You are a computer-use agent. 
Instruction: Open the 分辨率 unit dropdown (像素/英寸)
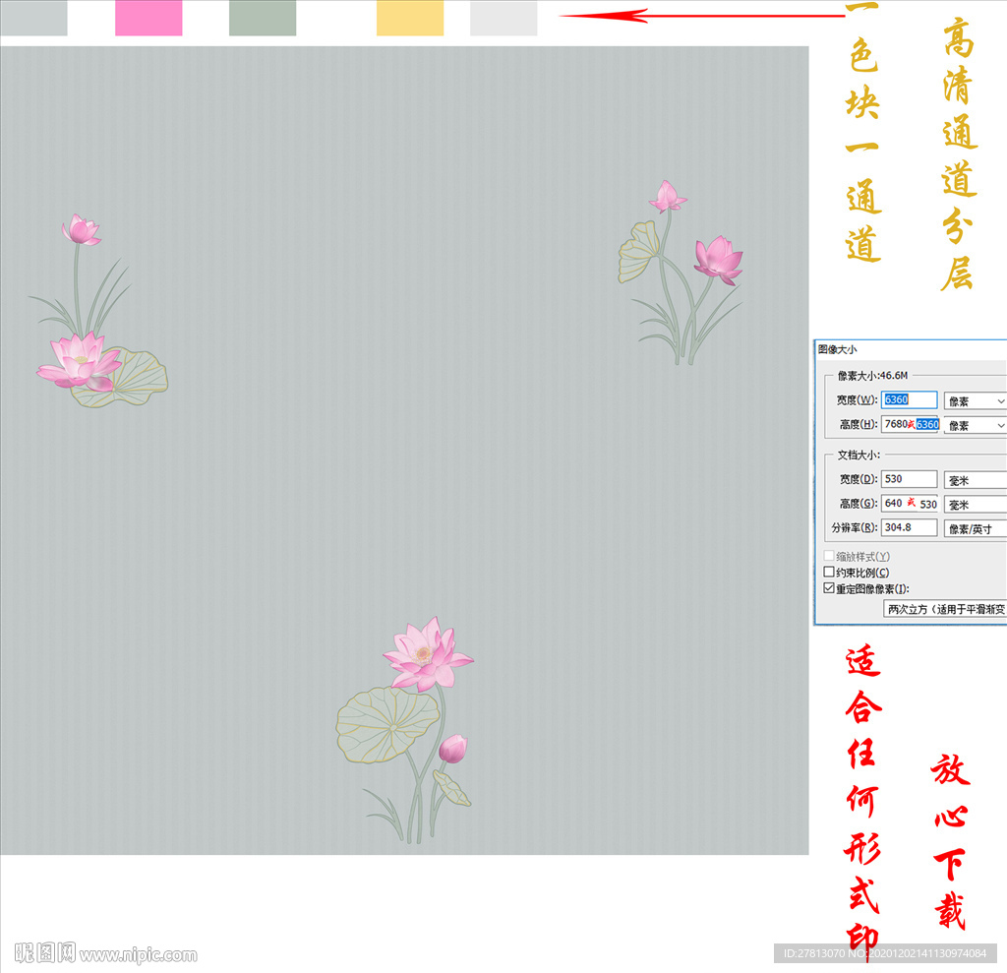[975, 528]
